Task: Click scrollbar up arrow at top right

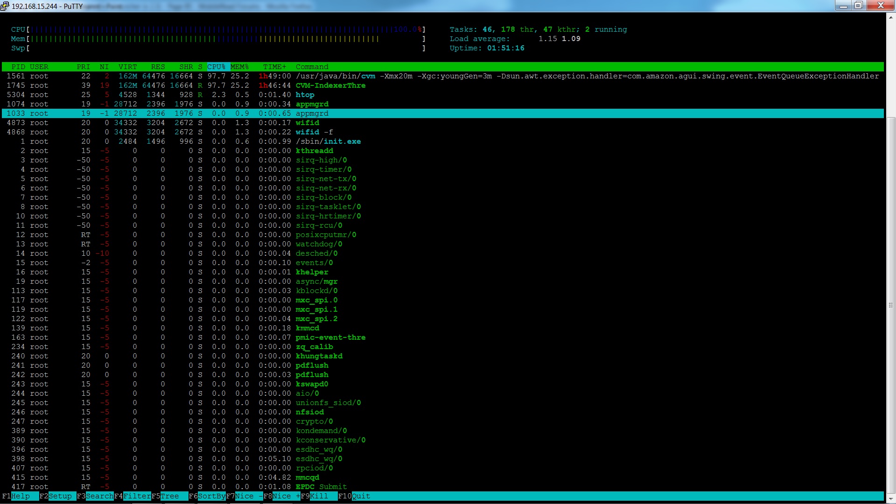Action: click(x=891, y=18)
